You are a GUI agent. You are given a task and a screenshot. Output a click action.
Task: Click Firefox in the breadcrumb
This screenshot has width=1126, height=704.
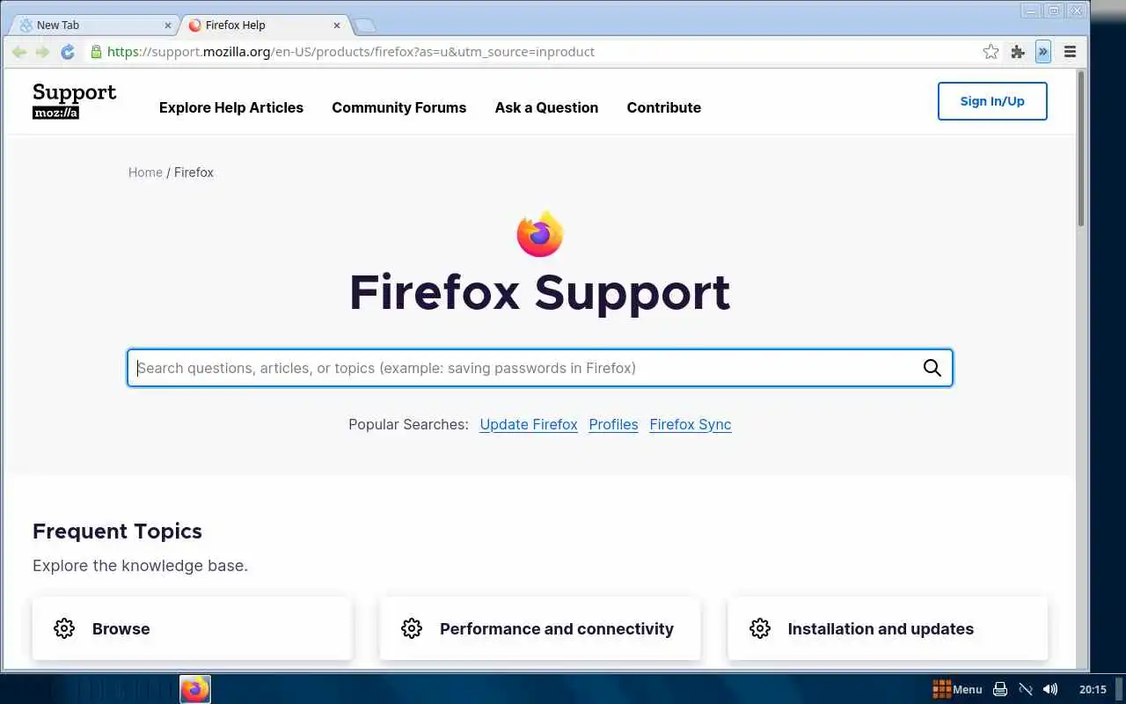pyautogui.click(x=194, y=172)
